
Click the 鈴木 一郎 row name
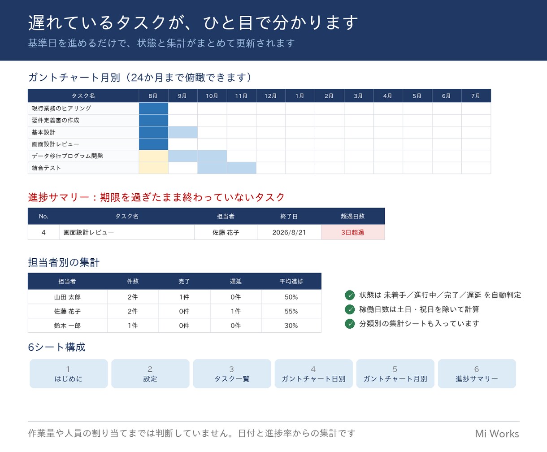67,326
